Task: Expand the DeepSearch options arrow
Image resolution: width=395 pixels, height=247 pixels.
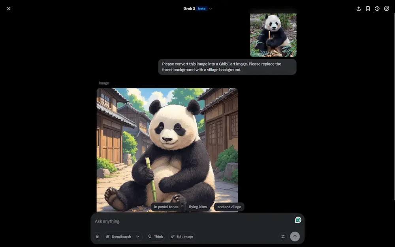Action: click(138, 236)
